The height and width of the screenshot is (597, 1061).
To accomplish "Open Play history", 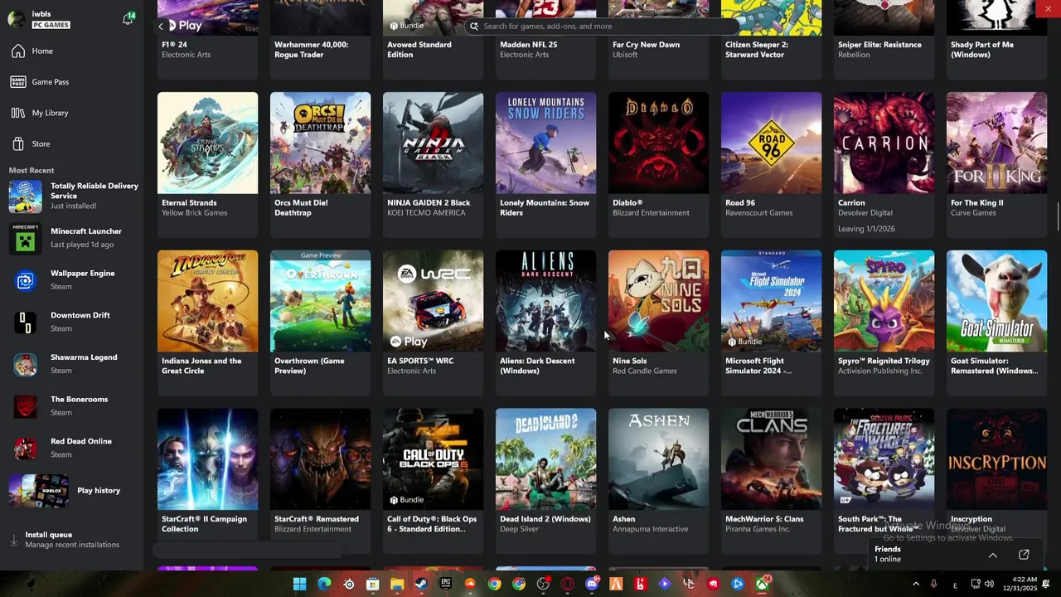I will pyautogui.click(x=73, y=490).
